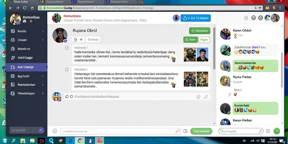Screen dimensions: 288x144
Task: Select Adoil Cagar sidebar item
Action: pos(26,58)
